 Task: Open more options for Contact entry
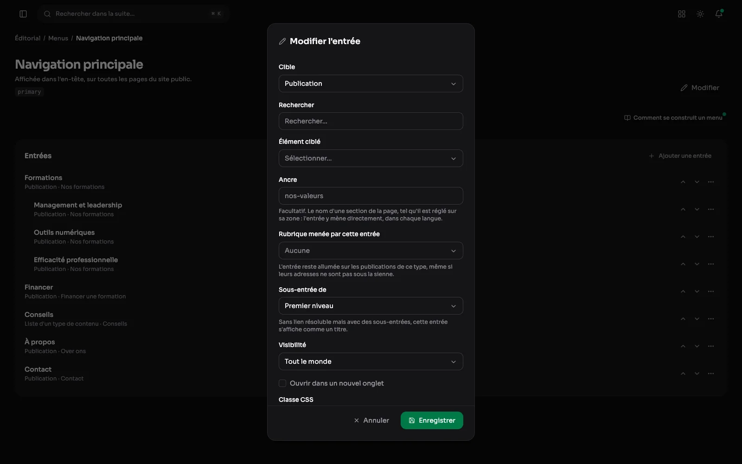711,374
